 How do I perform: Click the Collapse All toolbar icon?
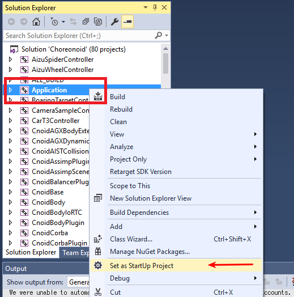tap(86, 22)
